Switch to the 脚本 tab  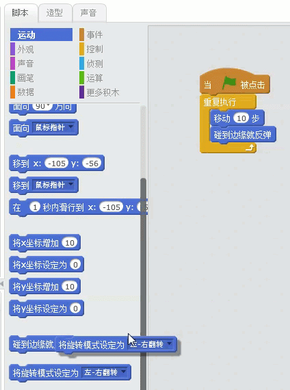(x=21, y=13)
